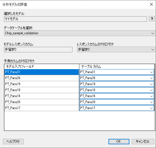The width and height of the screenshot is (156, 148).
Task: Select the PT_Para26 model input row
Action: point(42,78)
